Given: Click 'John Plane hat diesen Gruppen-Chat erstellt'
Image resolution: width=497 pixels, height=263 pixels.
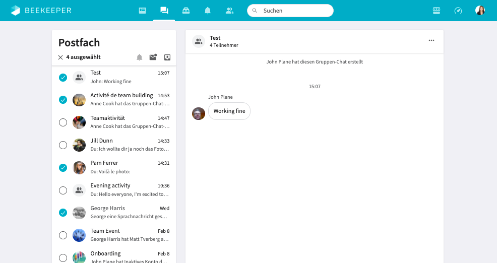Looking at the screenshot, I should click(315, 62).
